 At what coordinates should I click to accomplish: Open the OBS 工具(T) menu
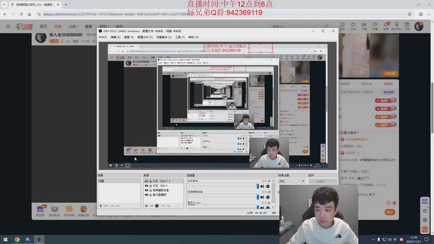180,37
